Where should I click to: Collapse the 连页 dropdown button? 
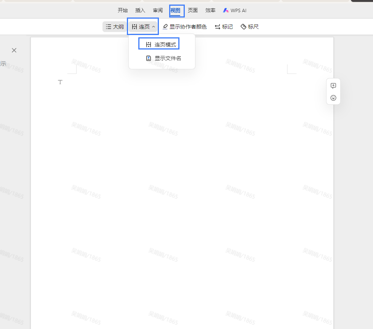coord(143,27)
